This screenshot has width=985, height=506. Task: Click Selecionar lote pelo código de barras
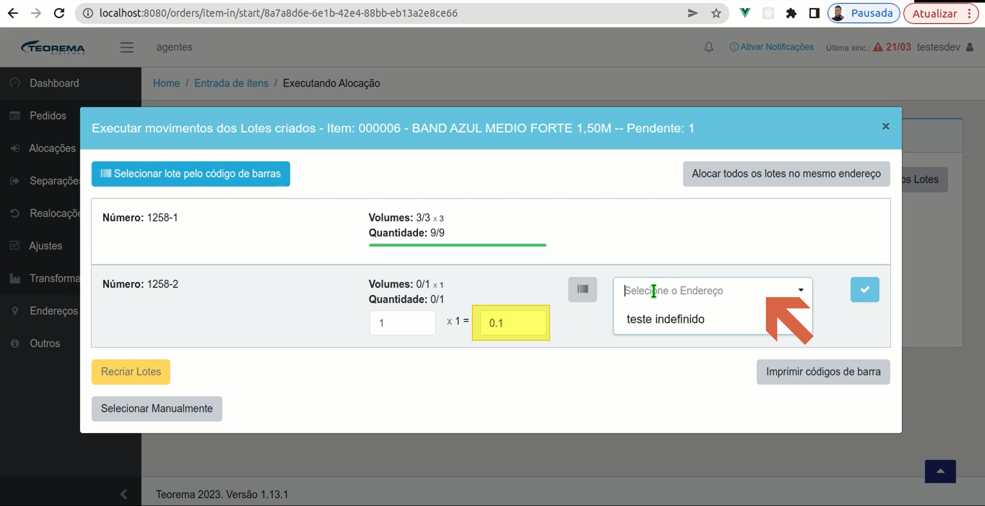[x=191, y=174]
